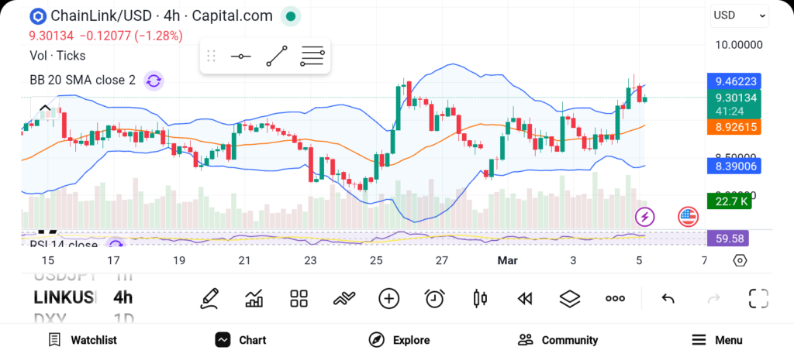Open the USD currency dropdown

[x=739, y=15]
